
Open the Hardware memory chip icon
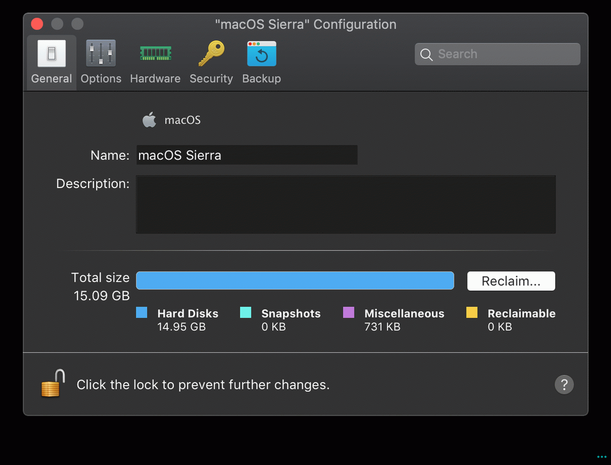(x=156, y=54)
